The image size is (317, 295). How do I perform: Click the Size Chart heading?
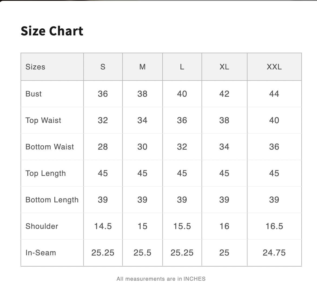coord(52,31)
